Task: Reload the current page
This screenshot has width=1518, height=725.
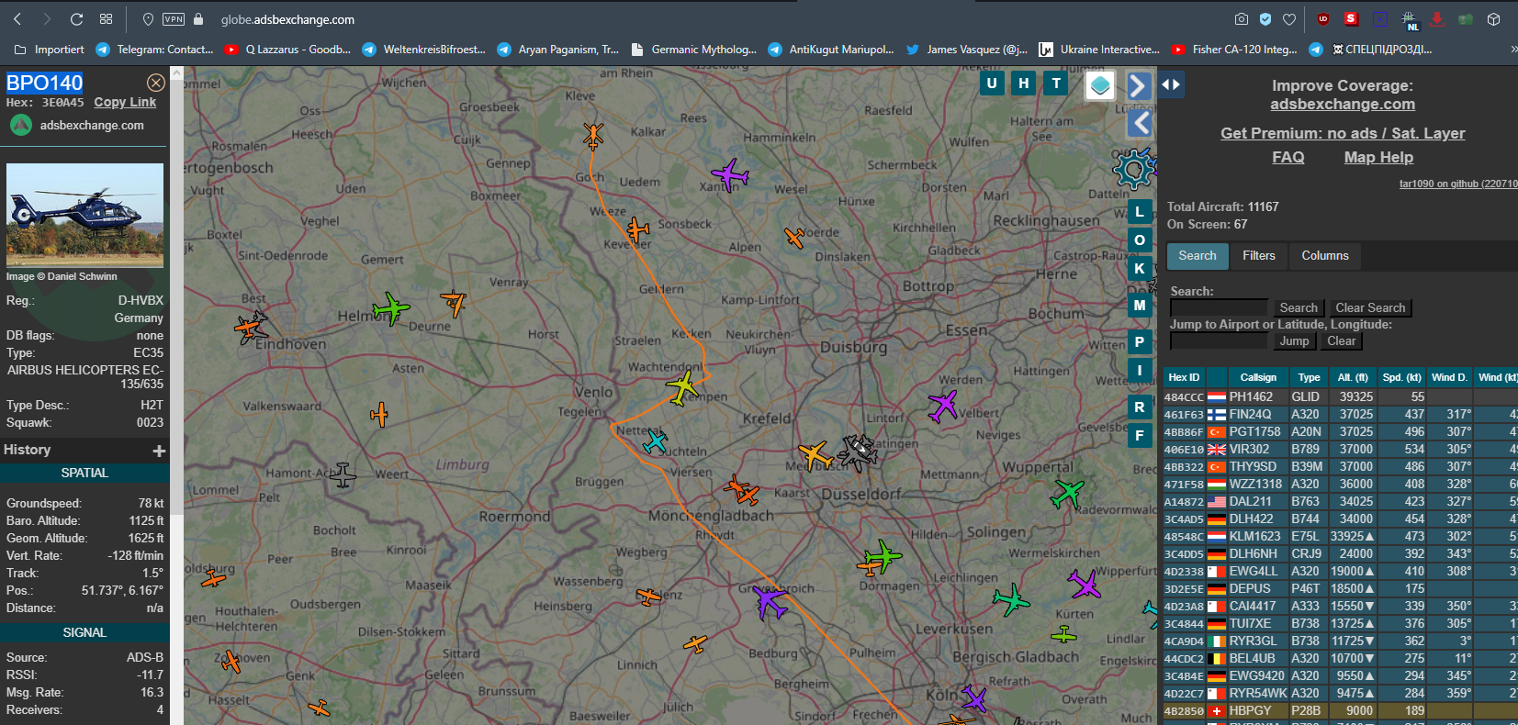Action: (77, 18)
